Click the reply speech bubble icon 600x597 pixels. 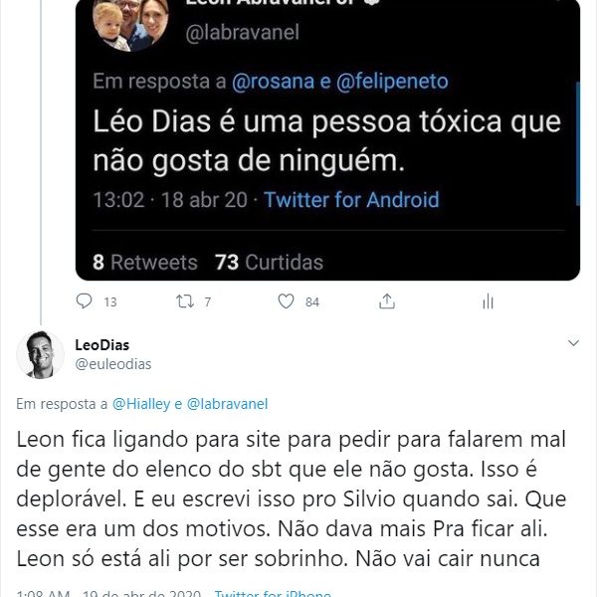pyautogui.click(x=84, y=301)
